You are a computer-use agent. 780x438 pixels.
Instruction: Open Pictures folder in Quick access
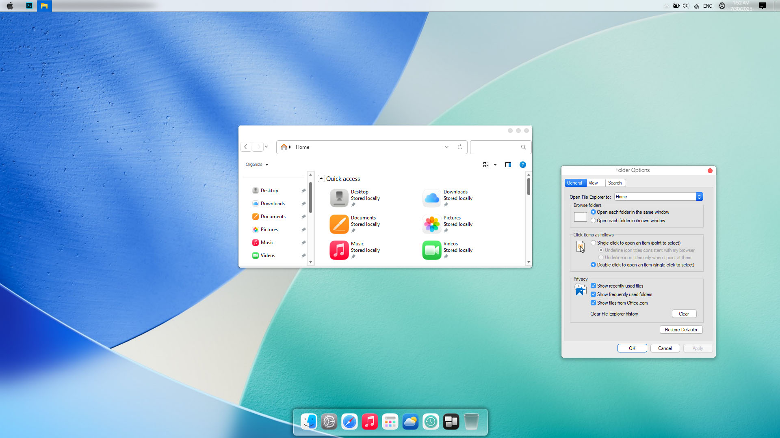432,224
